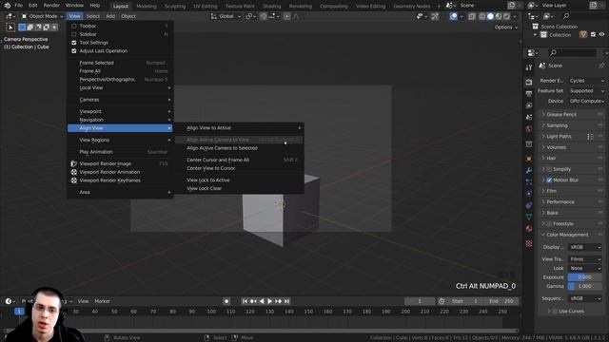Choose View Lock to Active
The width and height of the screenshot is (609, 342).
[x=239, y=180]
